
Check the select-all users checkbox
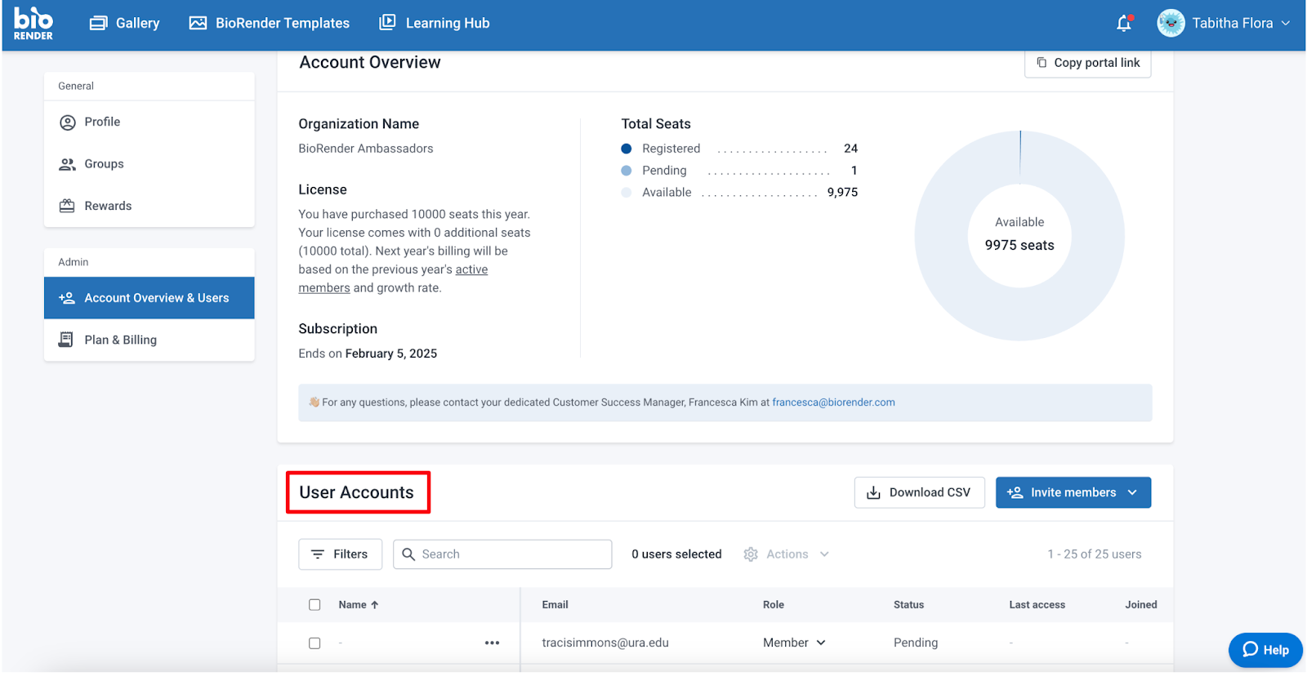click(314, 605)
